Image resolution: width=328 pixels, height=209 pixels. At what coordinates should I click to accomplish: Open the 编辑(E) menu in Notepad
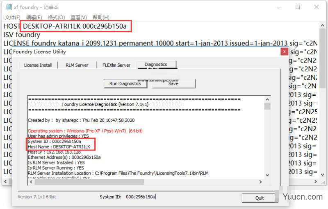34,17
